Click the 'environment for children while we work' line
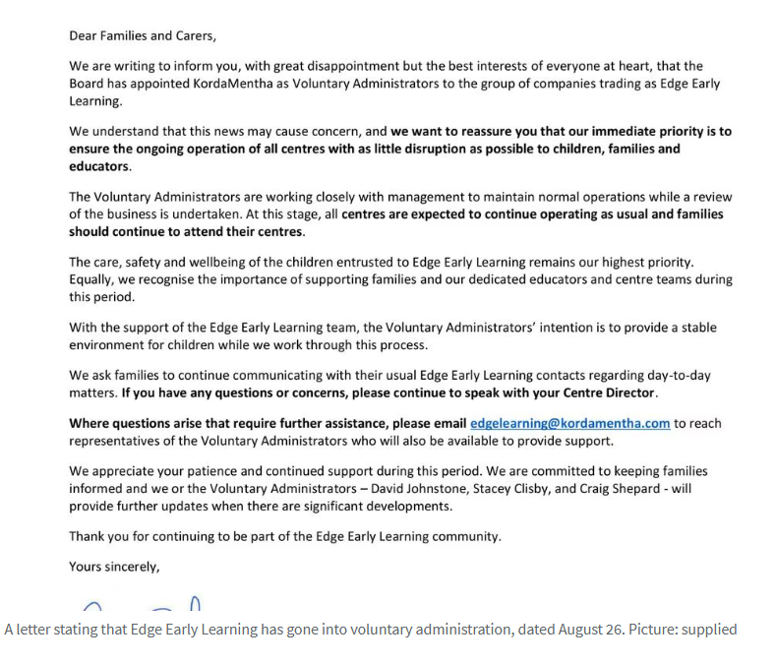This screenshot has height=664, width=776. click(x=248, y=345)
